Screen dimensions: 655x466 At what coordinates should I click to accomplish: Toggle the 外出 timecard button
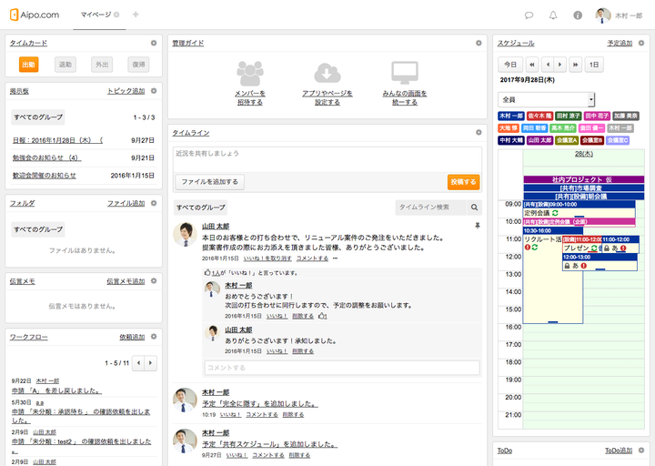[x=101, y=65]
